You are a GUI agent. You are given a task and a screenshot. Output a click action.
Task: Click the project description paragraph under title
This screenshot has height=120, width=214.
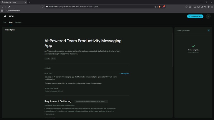(82, 52)
